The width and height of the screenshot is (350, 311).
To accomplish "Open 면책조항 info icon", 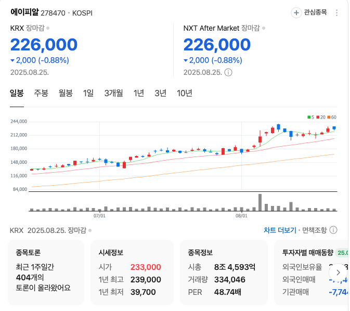I will 333,230.
